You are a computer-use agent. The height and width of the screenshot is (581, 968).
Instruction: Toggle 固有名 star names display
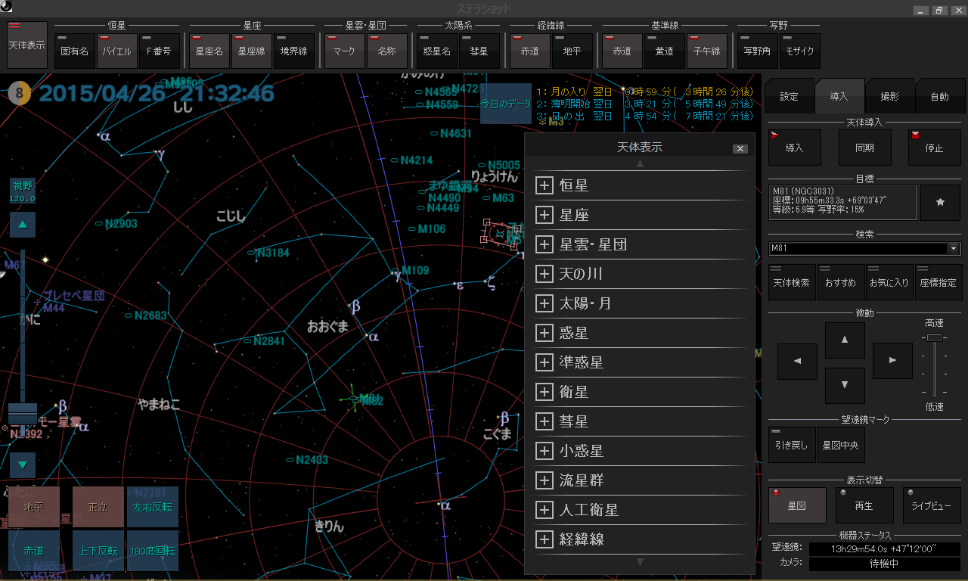[74, 51]
